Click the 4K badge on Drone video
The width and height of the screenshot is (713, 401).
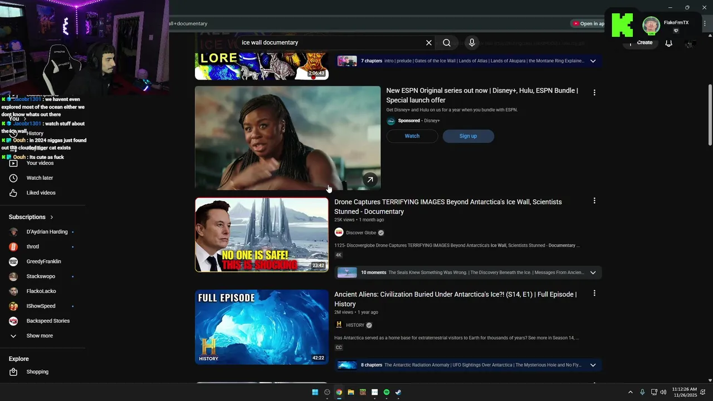(338, 255)
